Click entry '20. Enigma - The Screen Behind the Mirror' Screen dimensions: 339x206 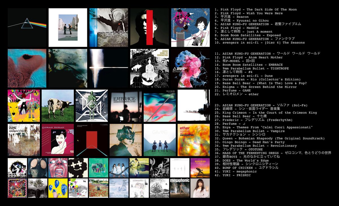(x=256, y=87)
